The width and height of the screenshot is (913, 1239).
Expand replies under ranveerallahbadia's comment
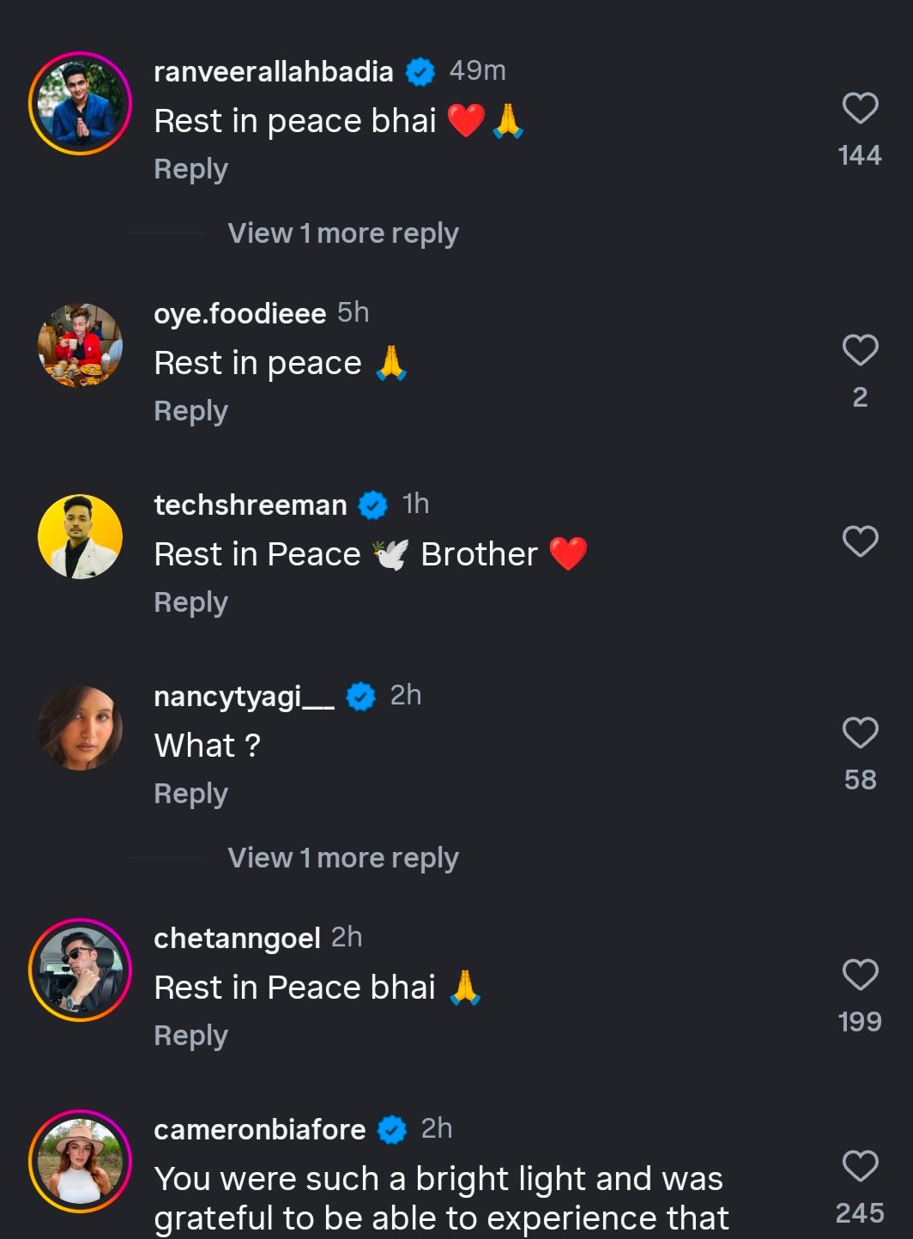[x=342, y=233]
